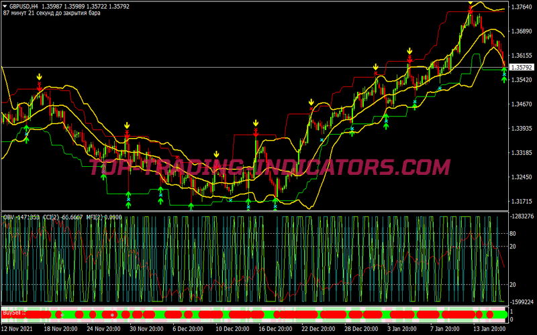Click the oscillator scale value -1599224

(x=522, y=302)
